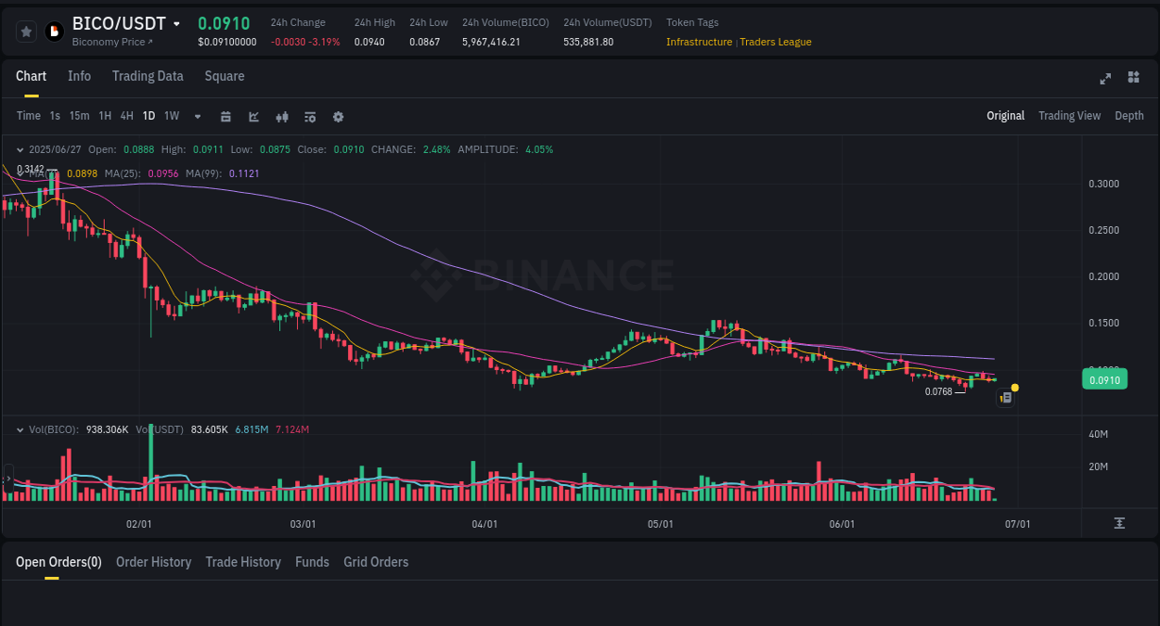Open the Order History tab

(x=153, y=562)
